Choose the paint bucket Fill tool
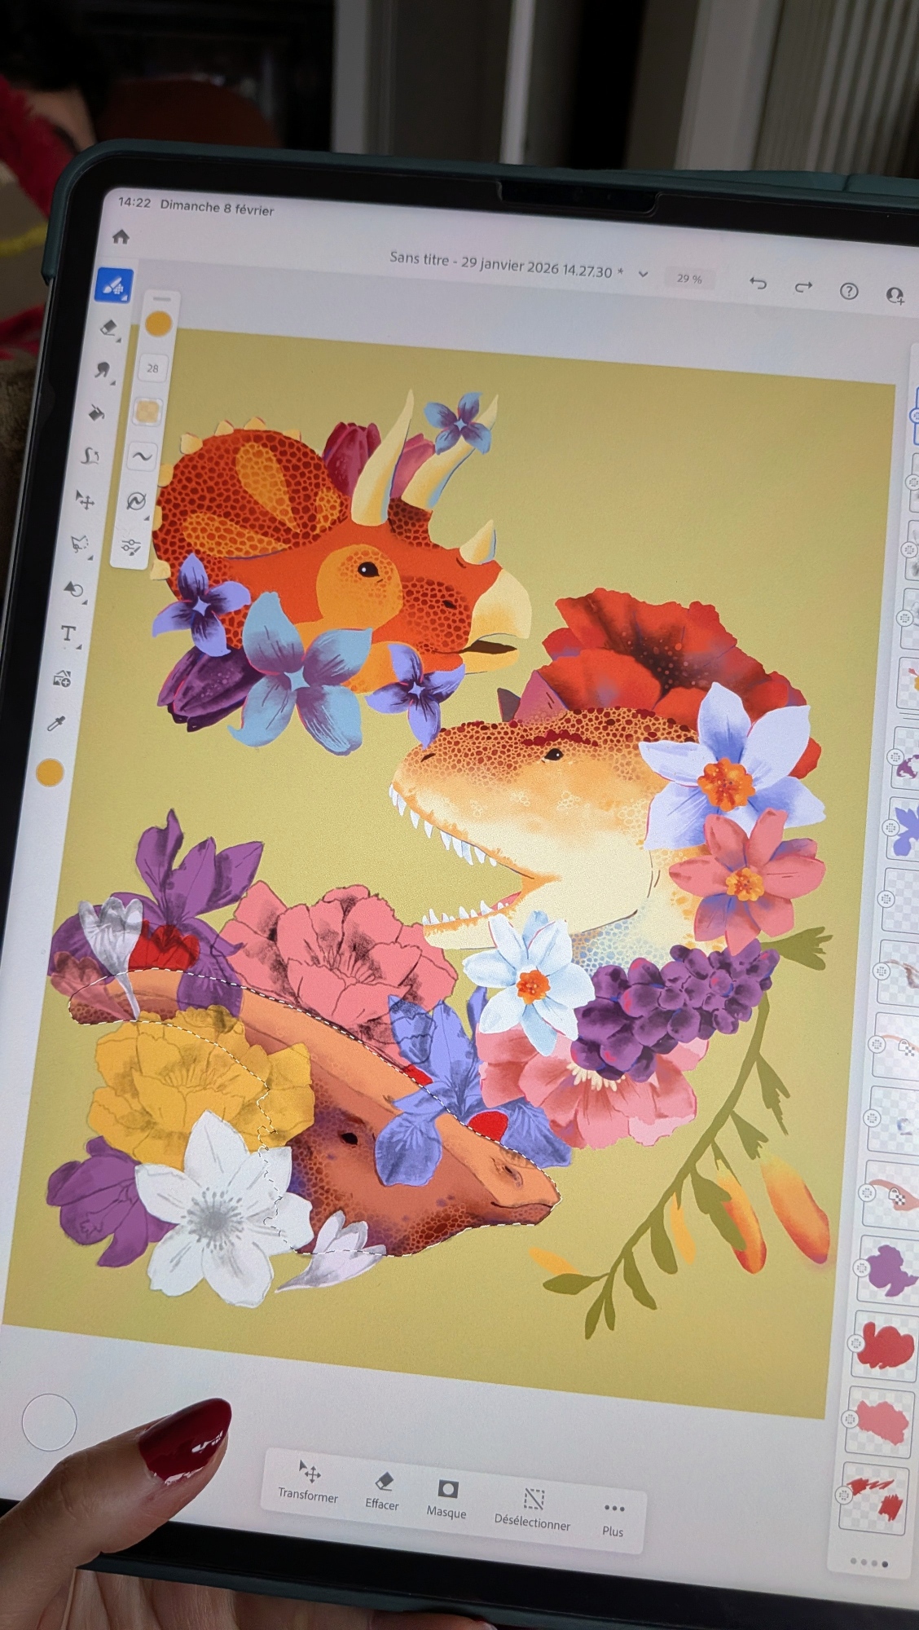Image resolution: width=919 pixels, height=1630 pixels. coord(97,413)
